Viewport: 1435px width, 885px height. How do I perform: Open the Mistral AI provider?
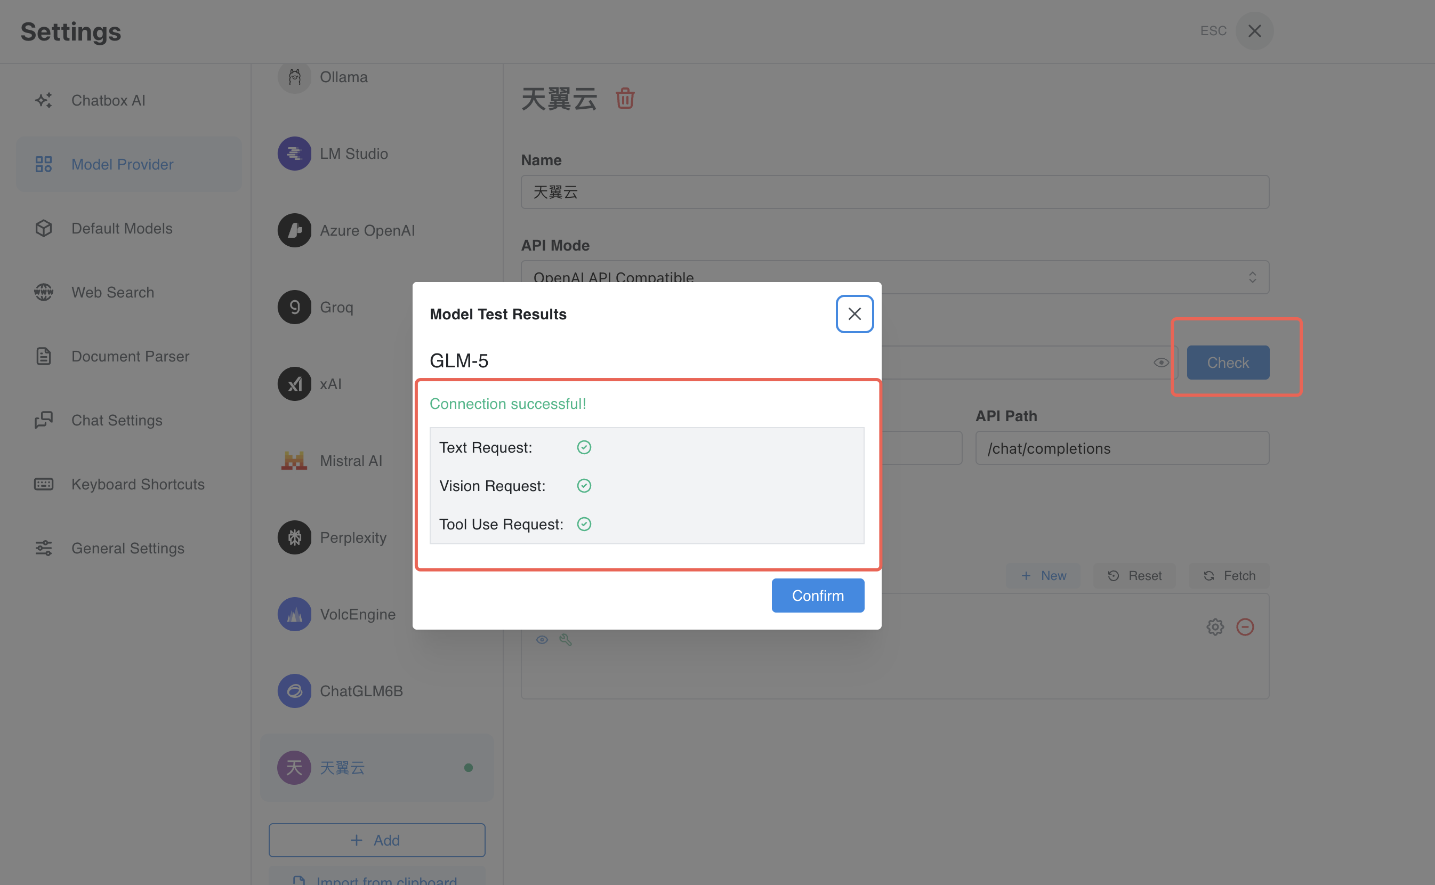tap(350, 461)
